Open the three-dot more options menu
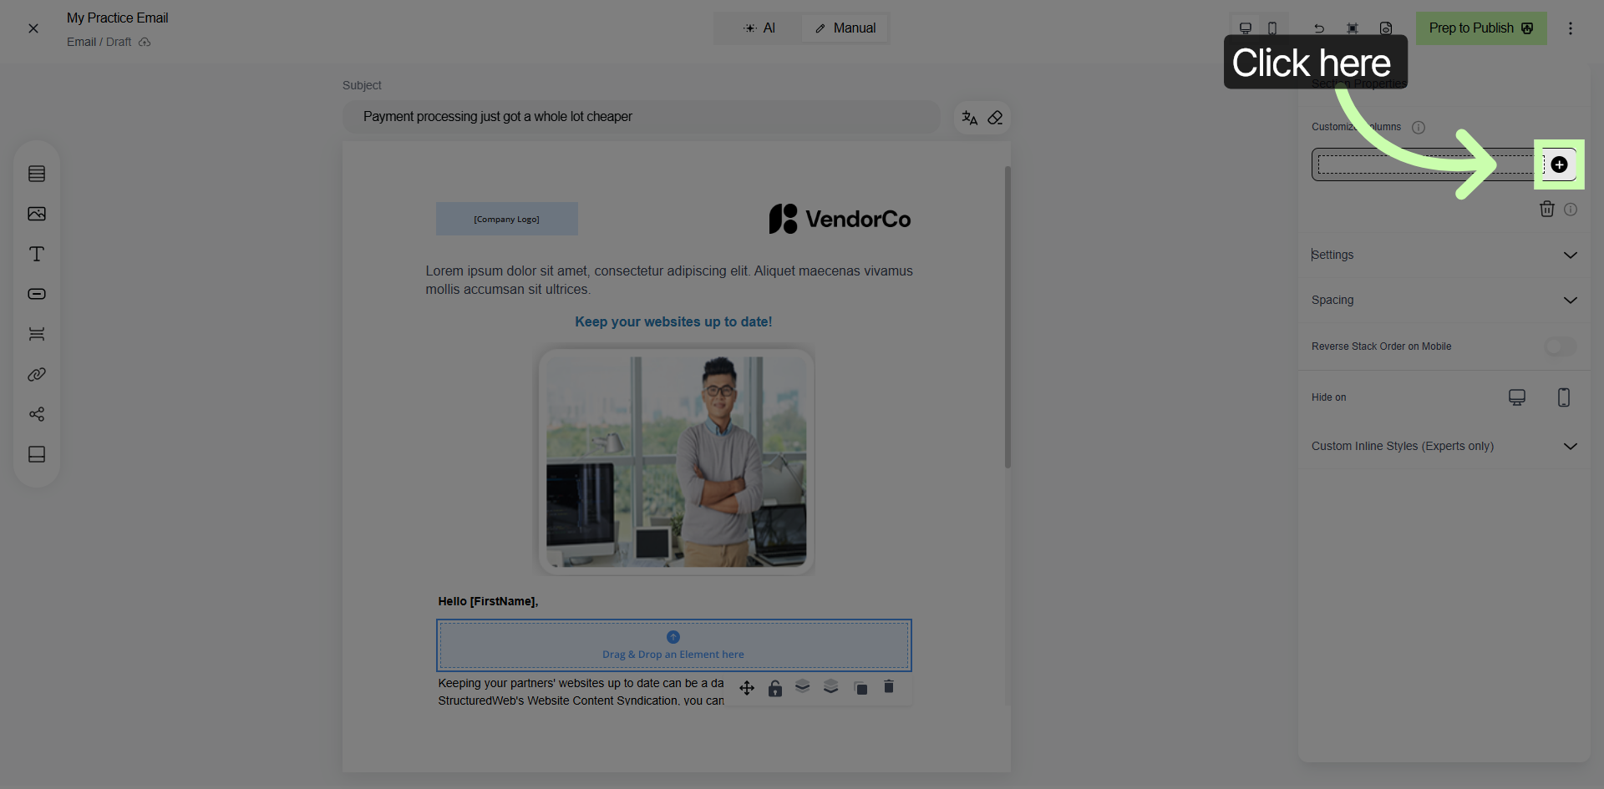Screen dimensions: 1604x789 tap(1571, 28)
